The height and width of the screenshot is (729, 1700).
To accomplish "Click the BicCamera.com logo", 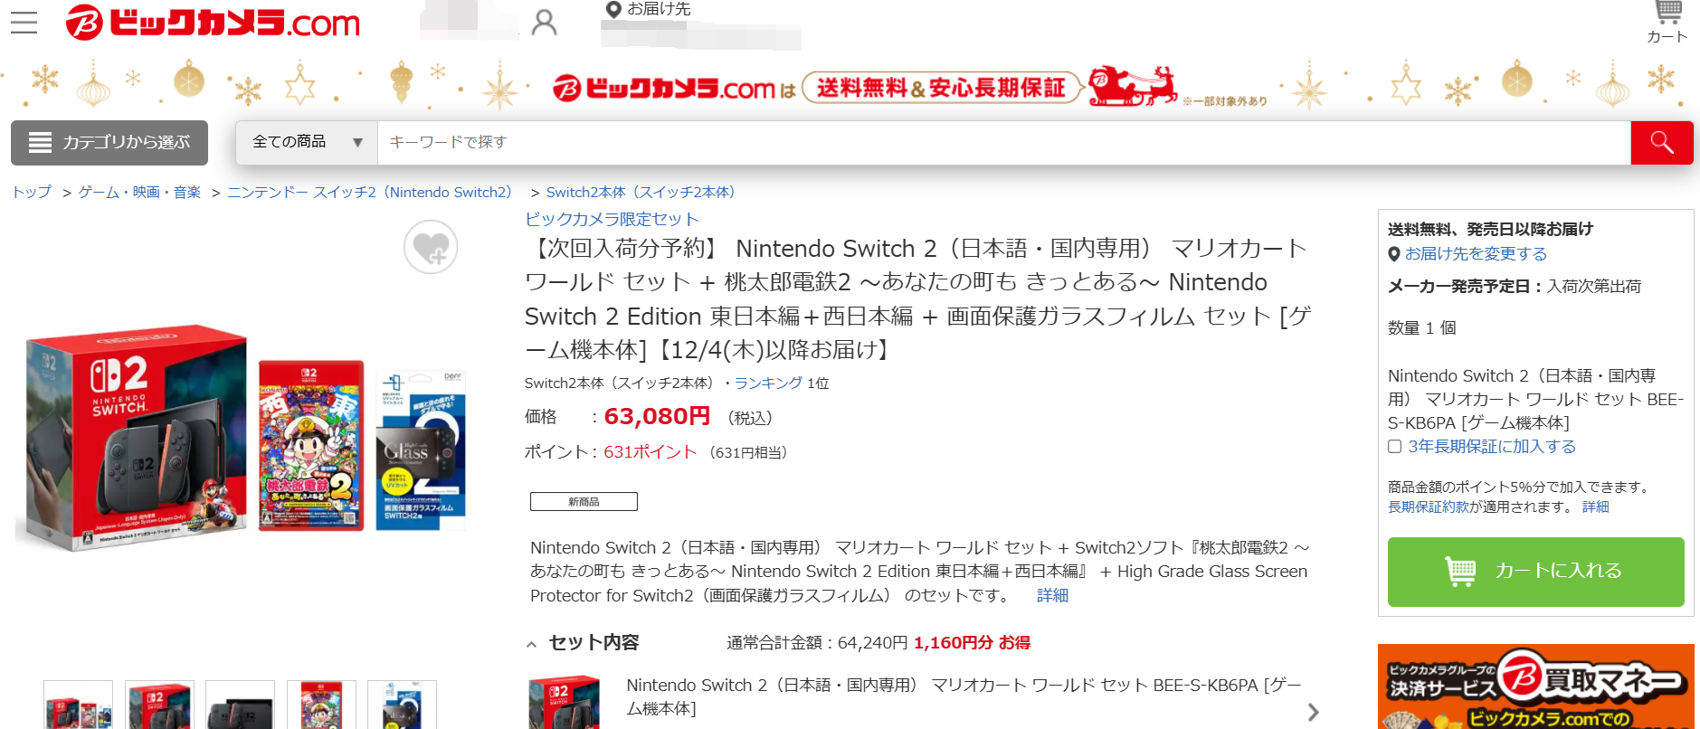I will [x=213, y=23].
